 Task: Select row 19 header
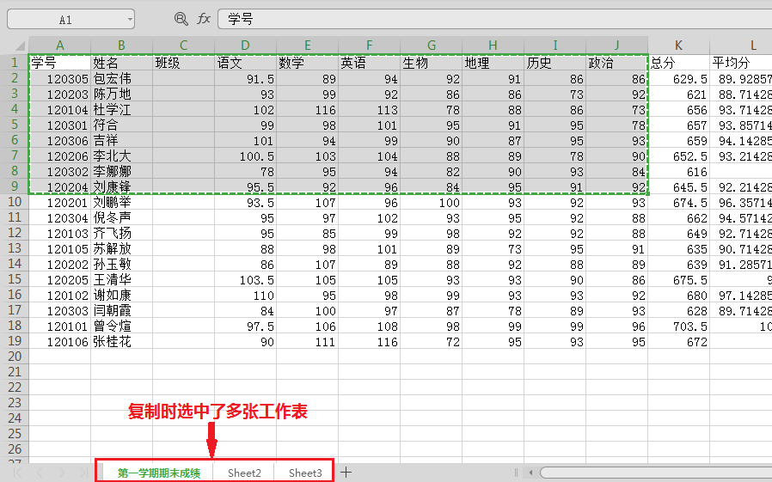(x=15, y=341)
